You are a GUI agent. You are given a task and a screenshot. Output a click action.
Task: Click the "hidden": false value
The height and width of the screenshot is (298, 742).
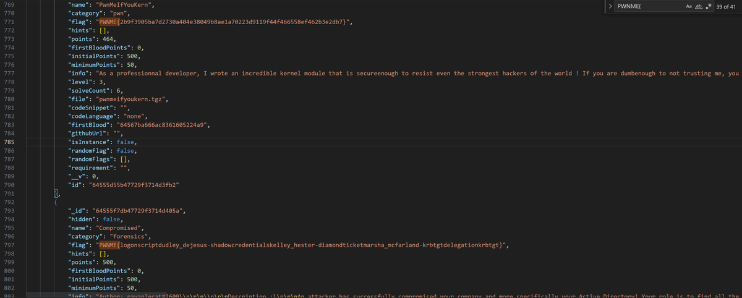click(113, 219)
